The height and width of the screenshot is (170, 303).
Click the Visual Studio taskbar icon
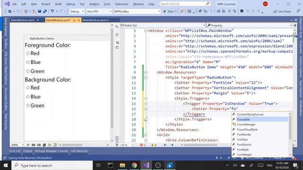(x=146, y=165)
